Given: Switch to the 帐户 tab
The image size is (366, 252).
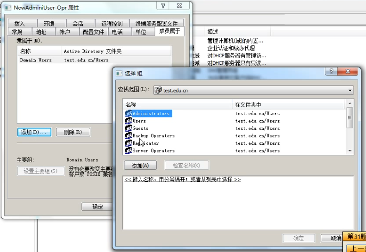Looking at the screenshot, I should (x=64, y=32).
